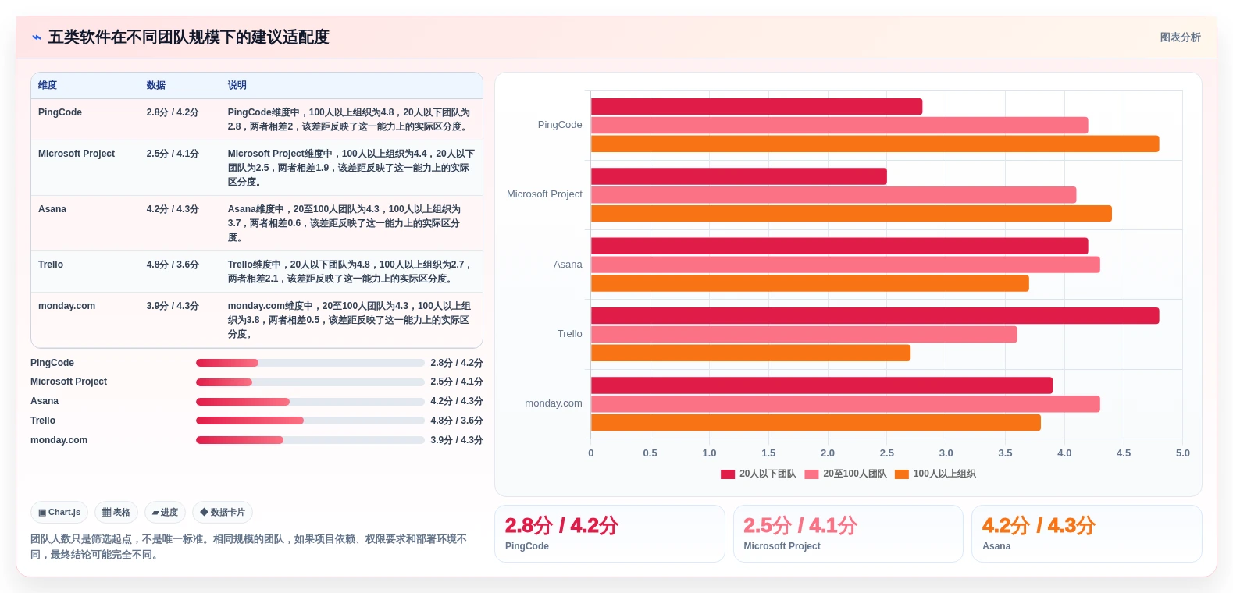Click Trello orange 100人以上 chart bar
This screenshot has height=593, width=1233.
pyautogui.click(x=750, y=353)
